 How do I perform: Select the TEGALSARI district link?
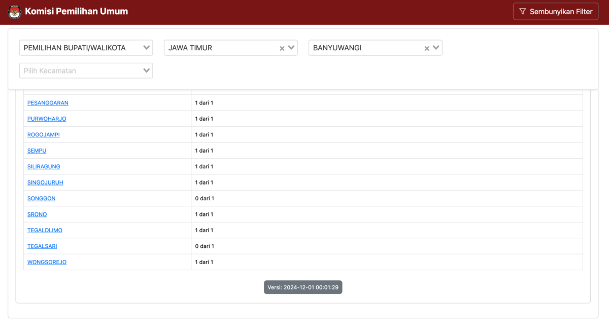[x=42, y=246]
